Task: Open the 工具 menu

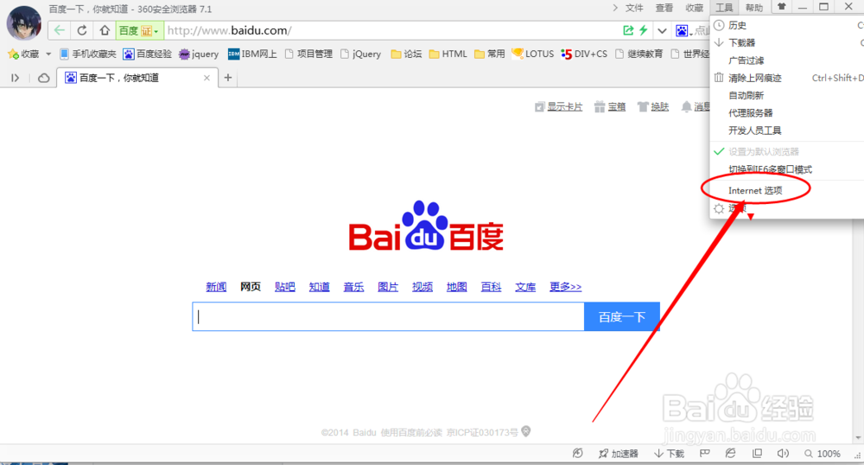Action: [x=724, y=8]
